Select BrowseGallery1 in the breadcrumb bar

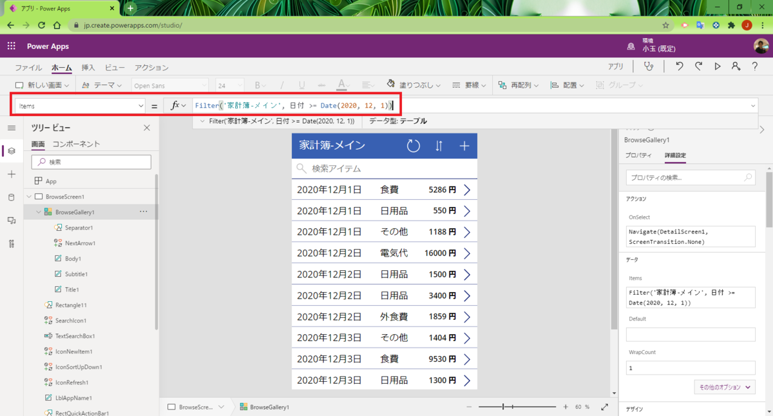pyautogui.click(x=264, y=407)
